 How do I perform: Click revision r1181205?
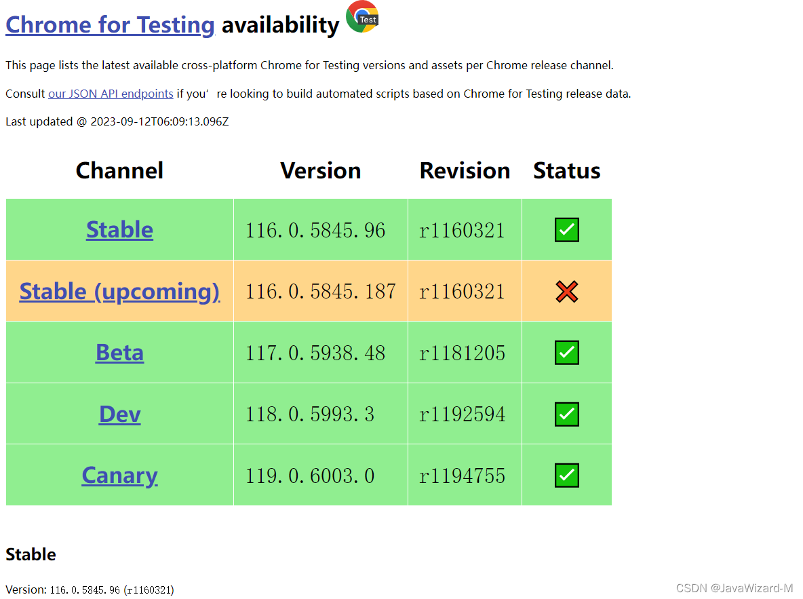(462, 353)
